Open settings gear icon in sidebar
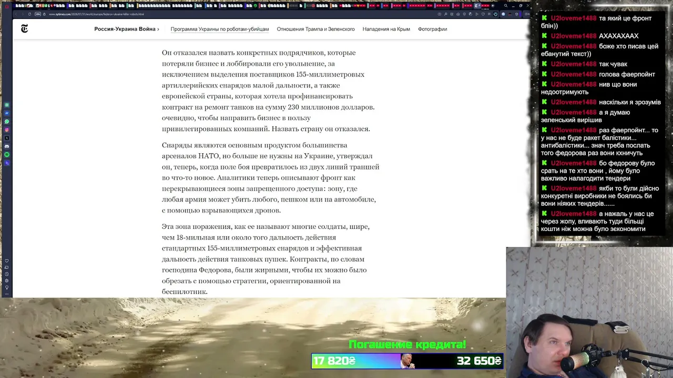Screen dimensions: 673x378 7,281
